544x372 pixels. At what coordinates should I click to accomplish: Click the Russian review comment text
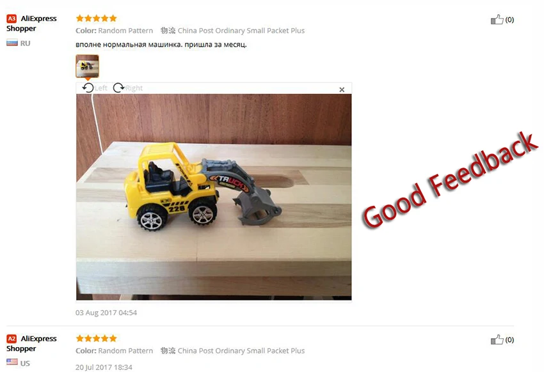point(161,45)
